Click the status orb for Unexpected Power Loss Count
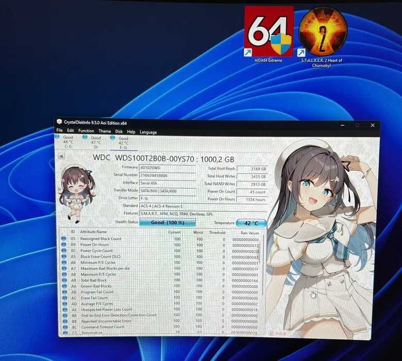 pos(65,309)
